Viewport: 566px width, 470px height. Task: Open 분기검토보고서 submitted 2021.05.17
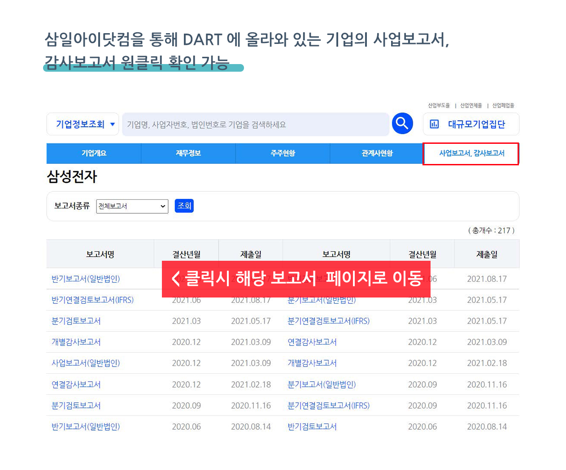76,321
